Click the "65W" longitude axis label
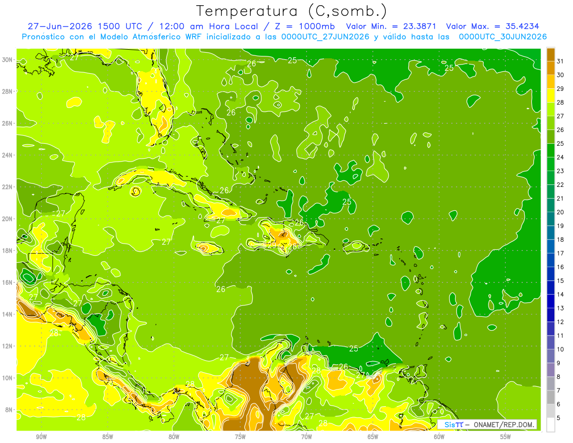The width and height of the screenshot is (573, 443). [x=373, y=437]
